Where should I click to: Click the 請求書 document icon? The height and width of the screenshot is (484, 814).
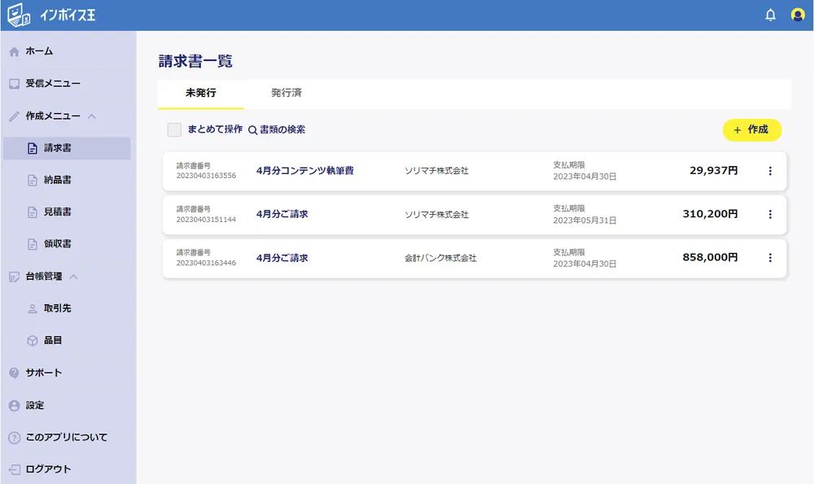point(33,148)
